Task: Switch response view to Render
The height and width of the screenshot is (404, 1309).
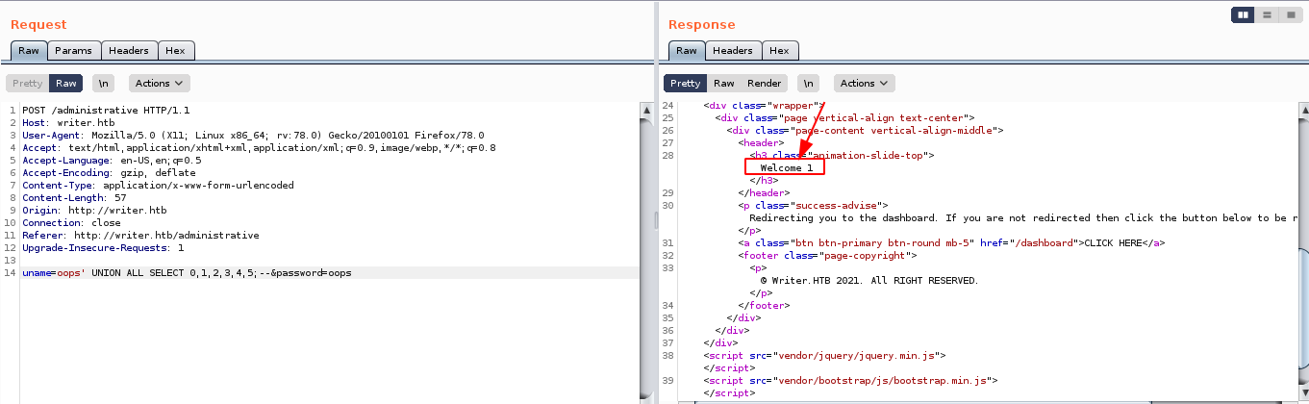Action: (764, 84)
